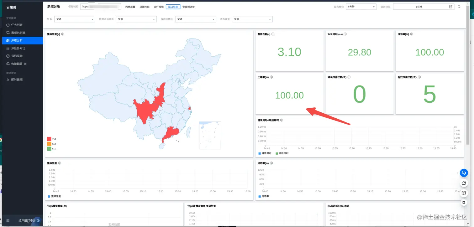The height and width of the screenshot is (227, 474).
Task: Toggle 成功率 legend under the success chart
Action: click(264, 196)
